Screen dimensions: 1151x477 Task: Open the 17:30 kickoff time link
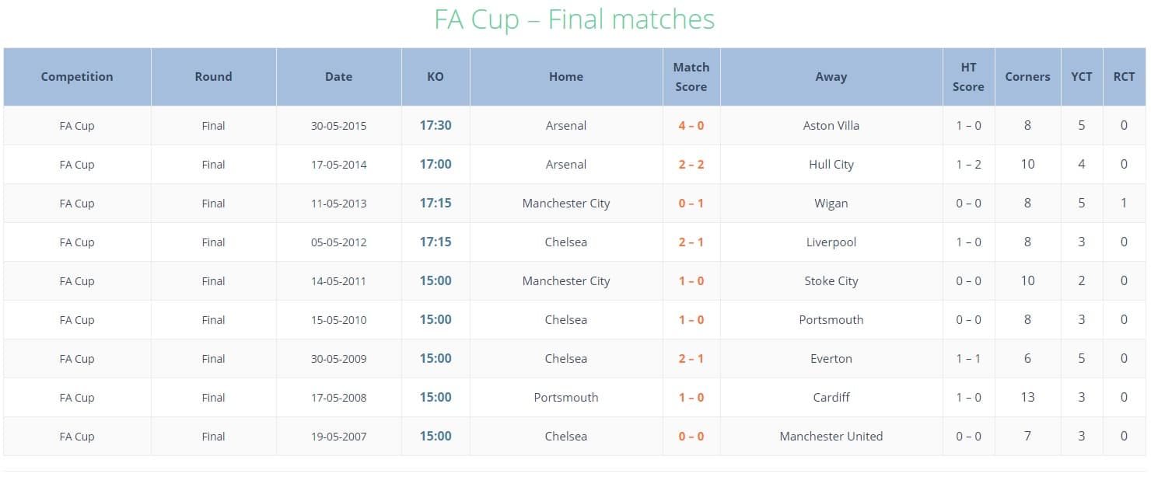[436, 125]
